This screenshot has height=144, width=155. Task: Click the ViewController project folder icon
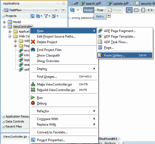coord(10,27)
